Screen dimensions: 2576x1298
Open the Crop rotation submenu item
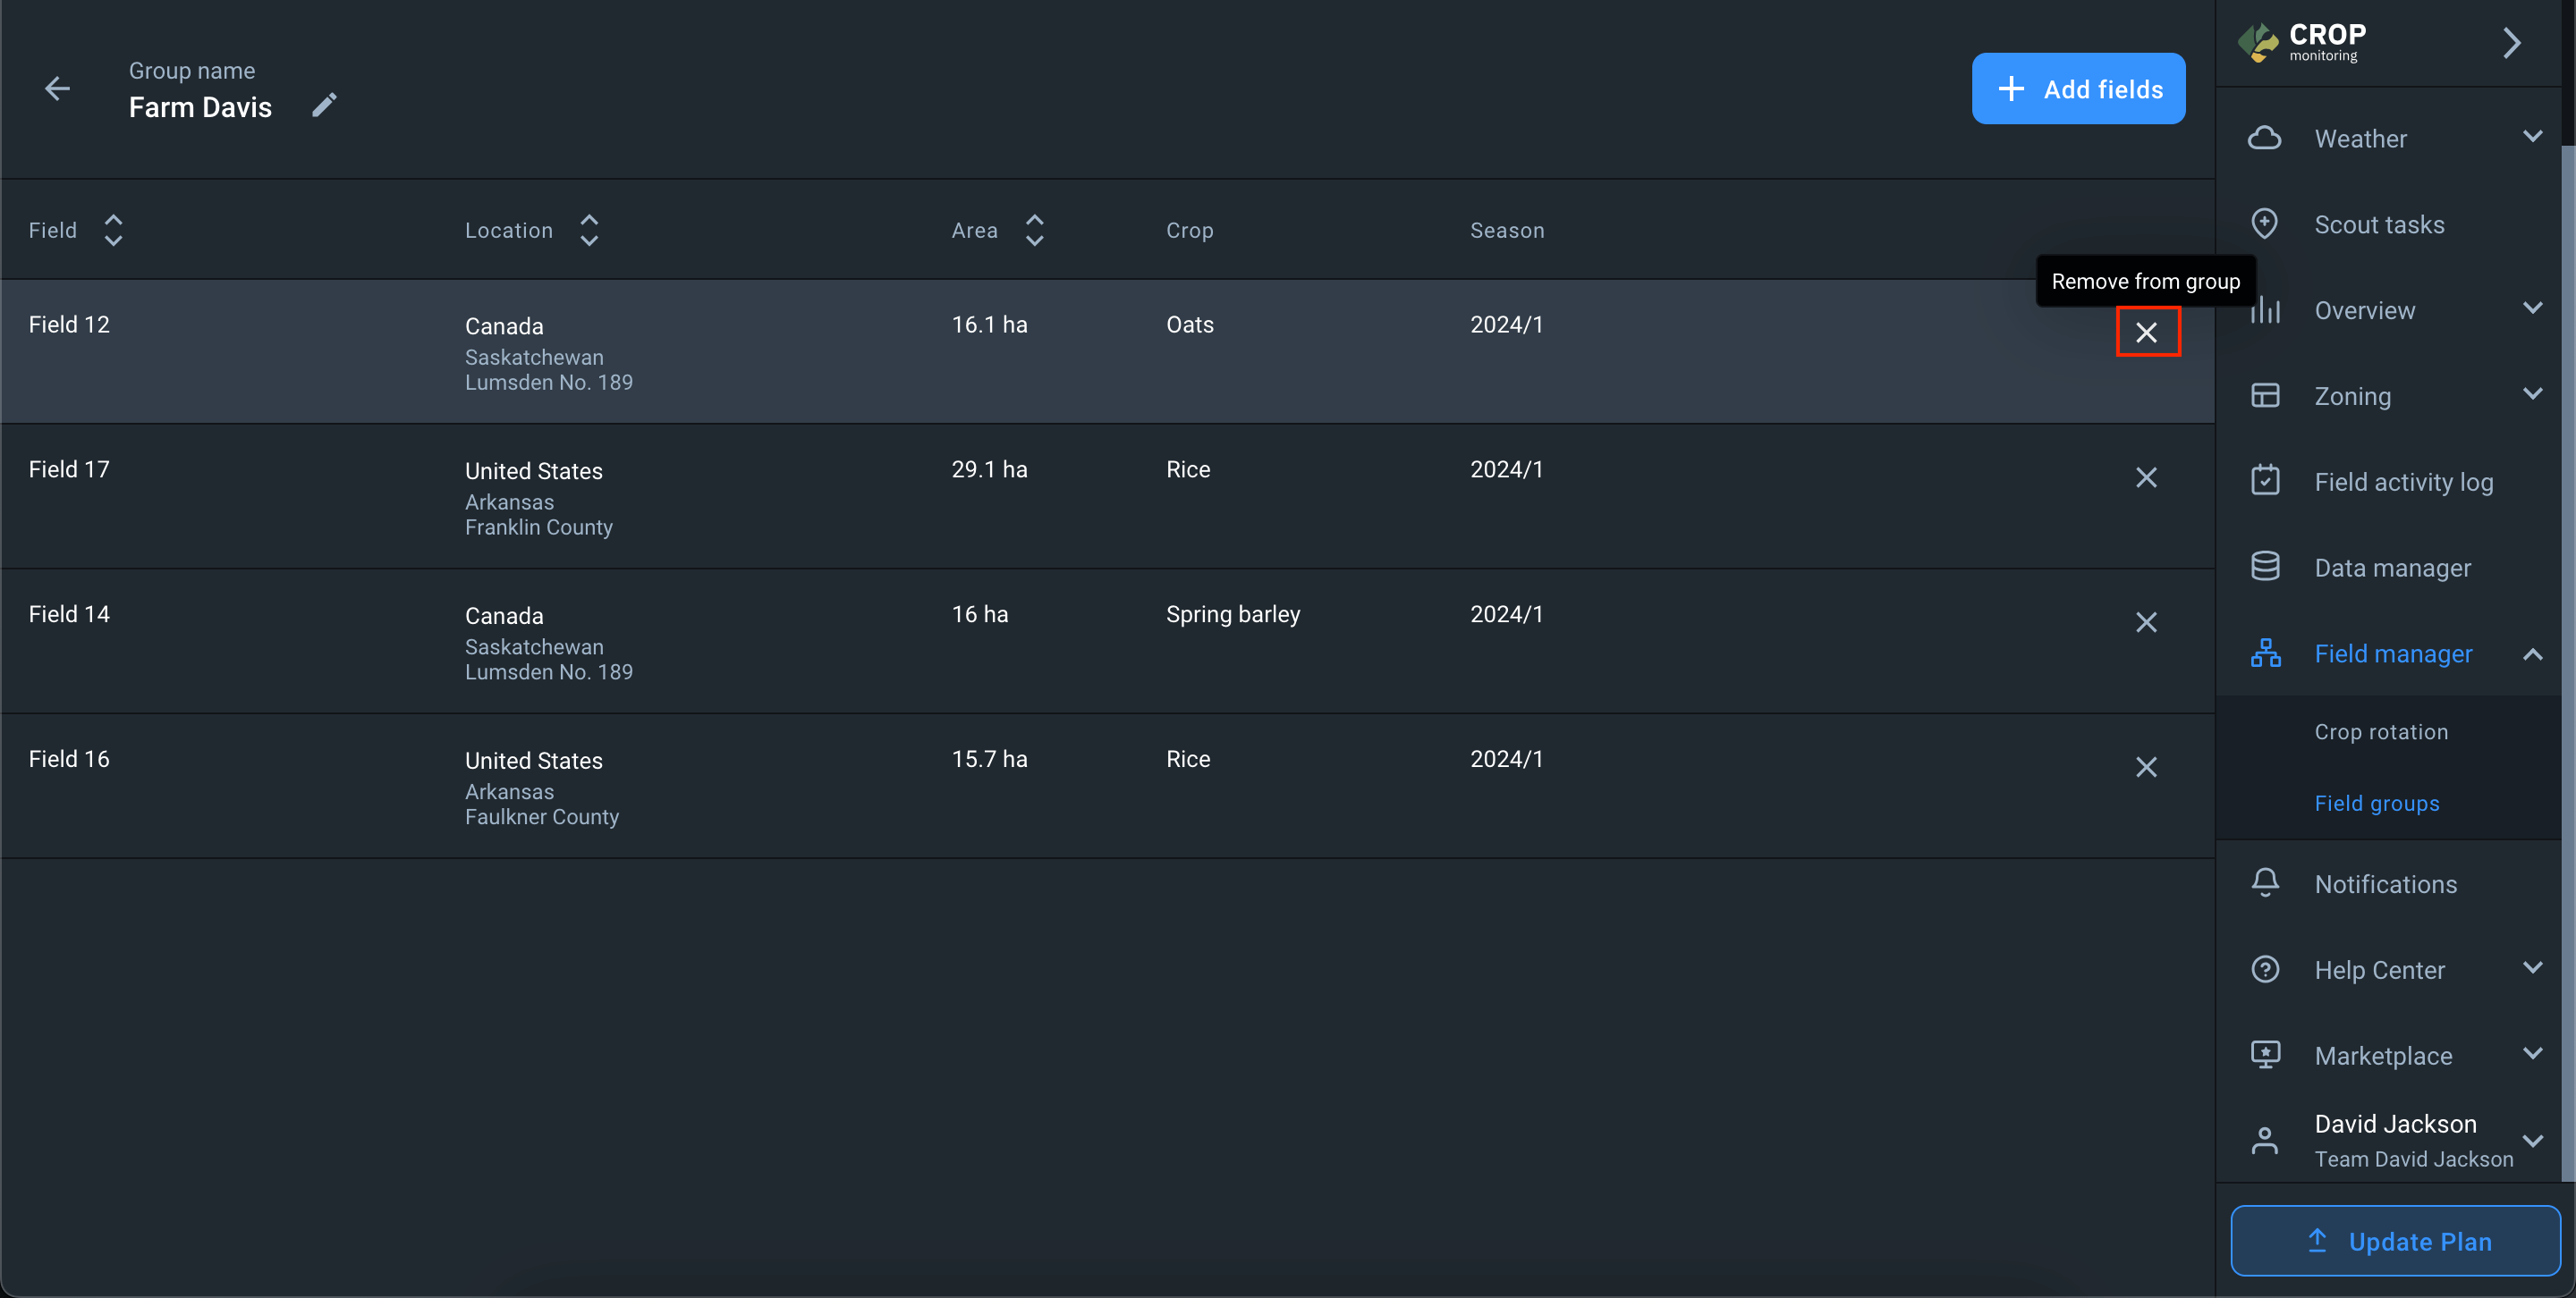click(2381, 731)
